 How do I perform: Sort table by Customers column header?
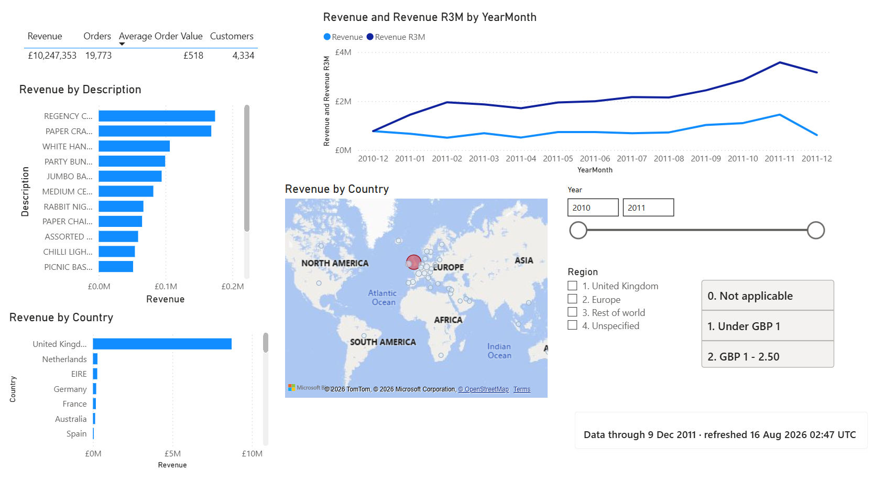pos(232,36)
